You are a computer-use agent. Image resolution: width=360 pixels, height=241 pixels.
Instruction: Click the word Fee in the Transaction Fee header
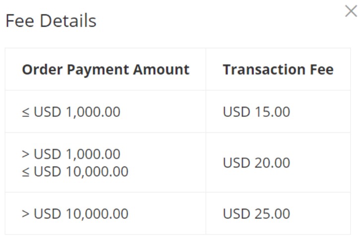322,69
